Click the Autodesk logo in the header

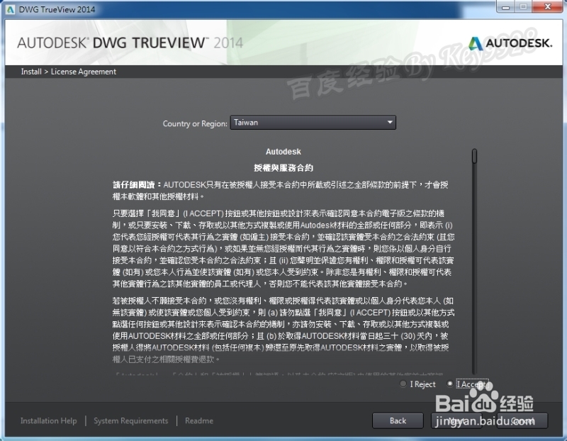[x=510, y=43]
